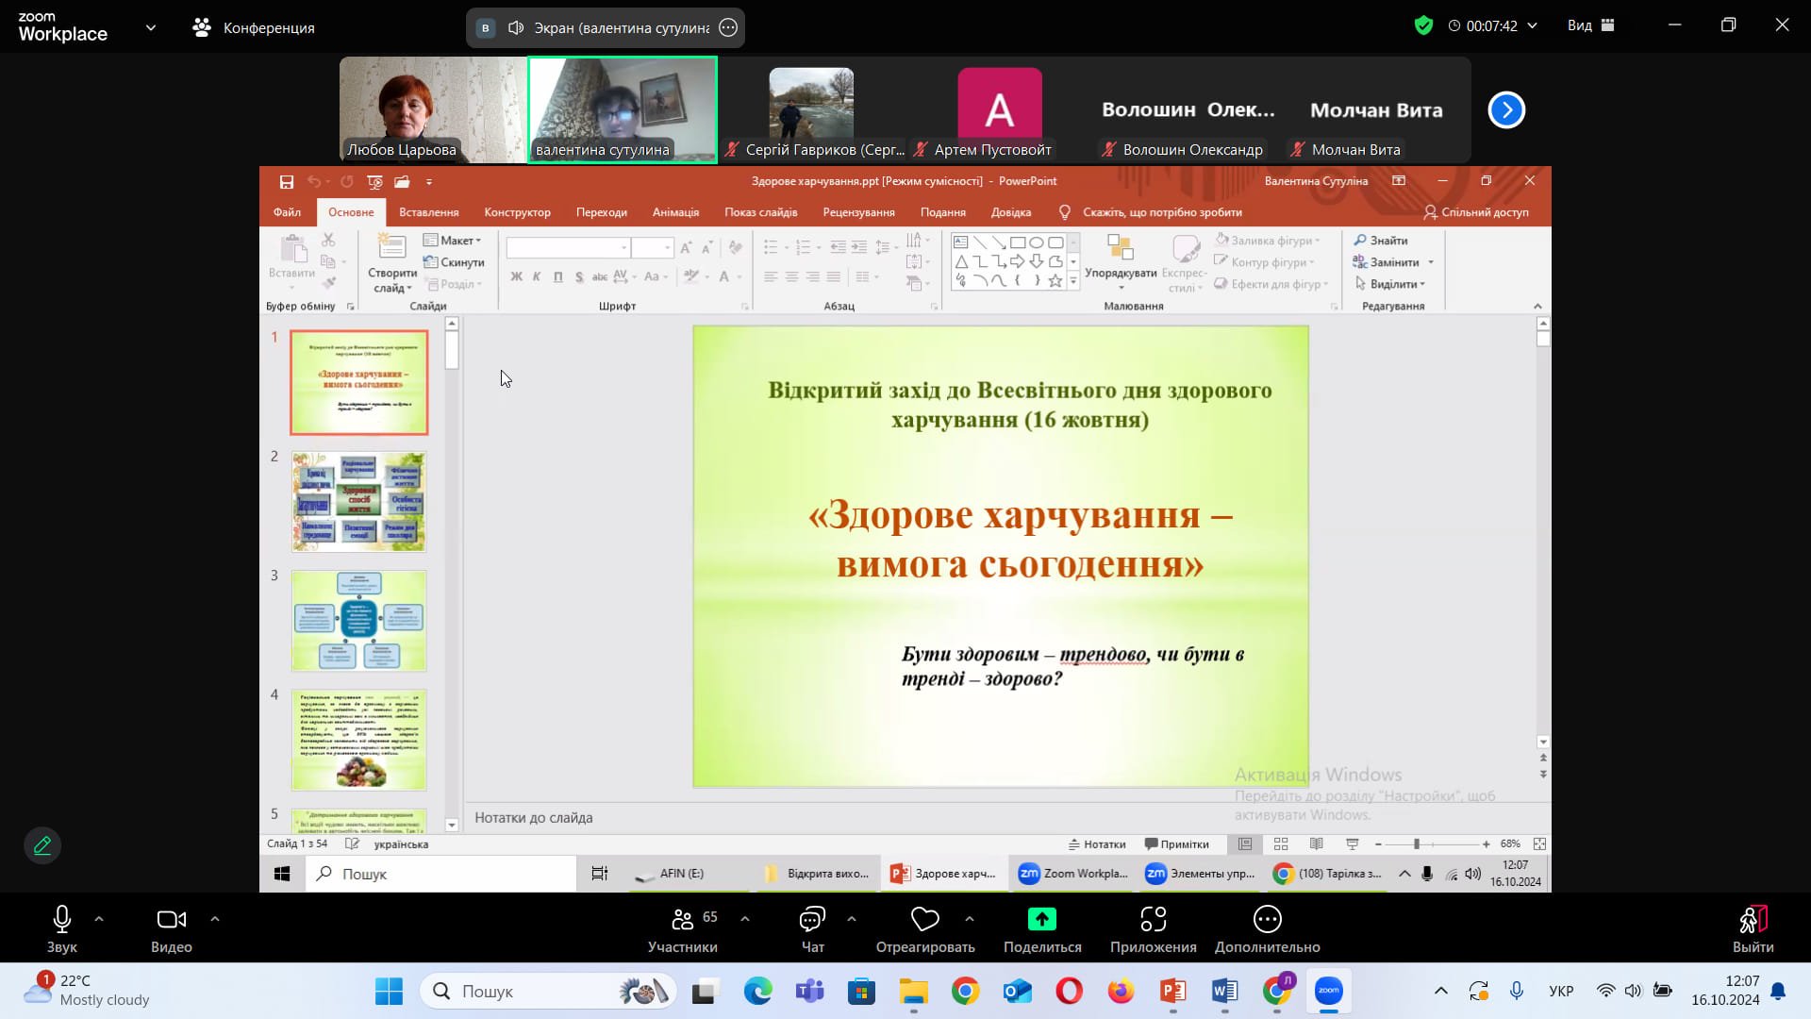
Task: Toggle microphone mute in Zoom
Action: click(x=62, y=919)
